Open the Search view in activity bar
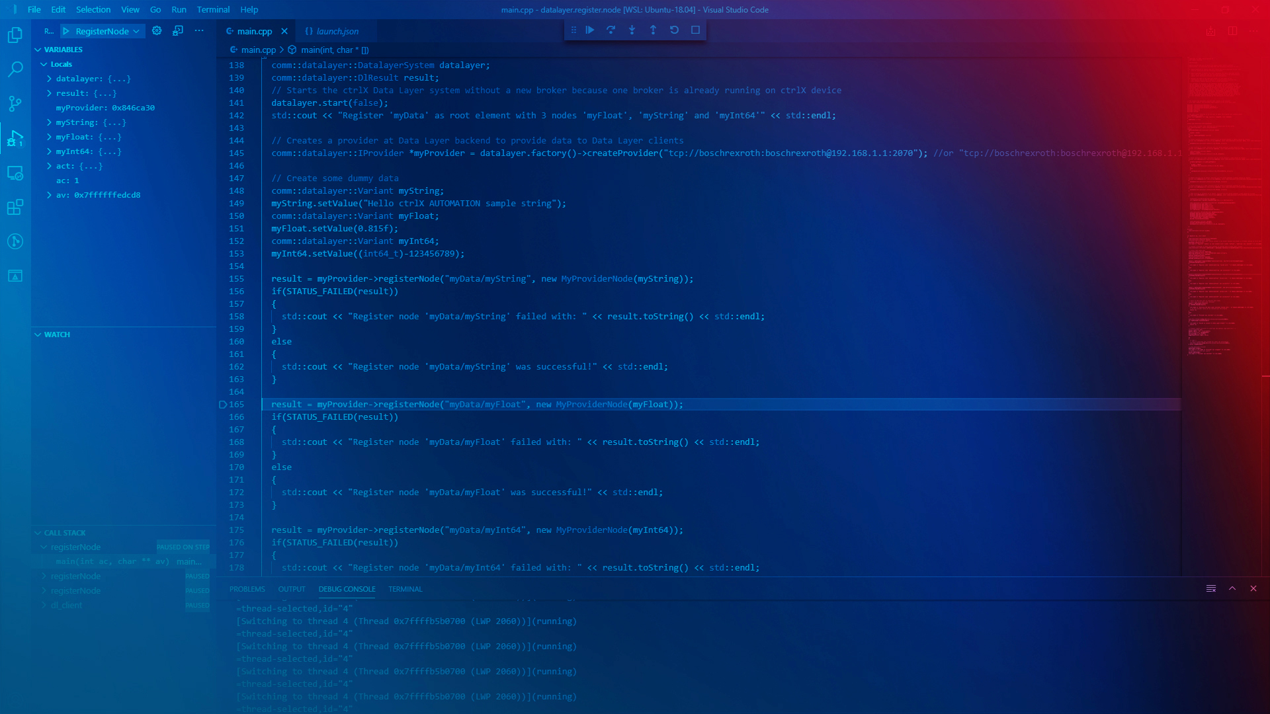This screenshot has height=714, width=1270. coord(15,69)
